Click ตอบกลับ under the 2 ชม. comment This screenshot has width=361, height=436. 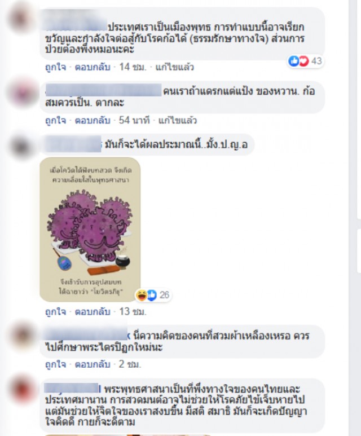click(x=93, y=364)
